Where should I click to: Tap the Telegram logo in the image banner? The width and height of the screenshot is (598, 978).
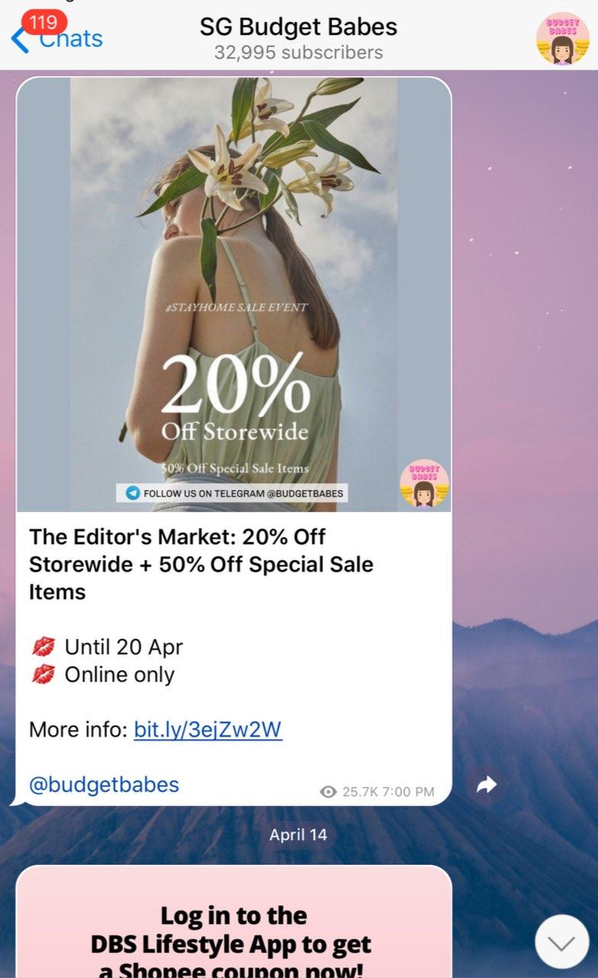coord(134,494)
